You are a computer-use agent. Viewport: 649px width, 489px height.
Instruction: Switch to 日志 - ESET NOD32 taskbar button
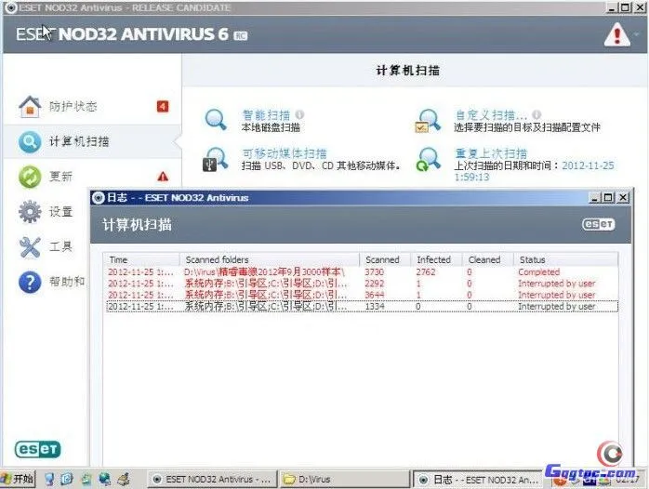pyautogui.click(x=478, y=480)
